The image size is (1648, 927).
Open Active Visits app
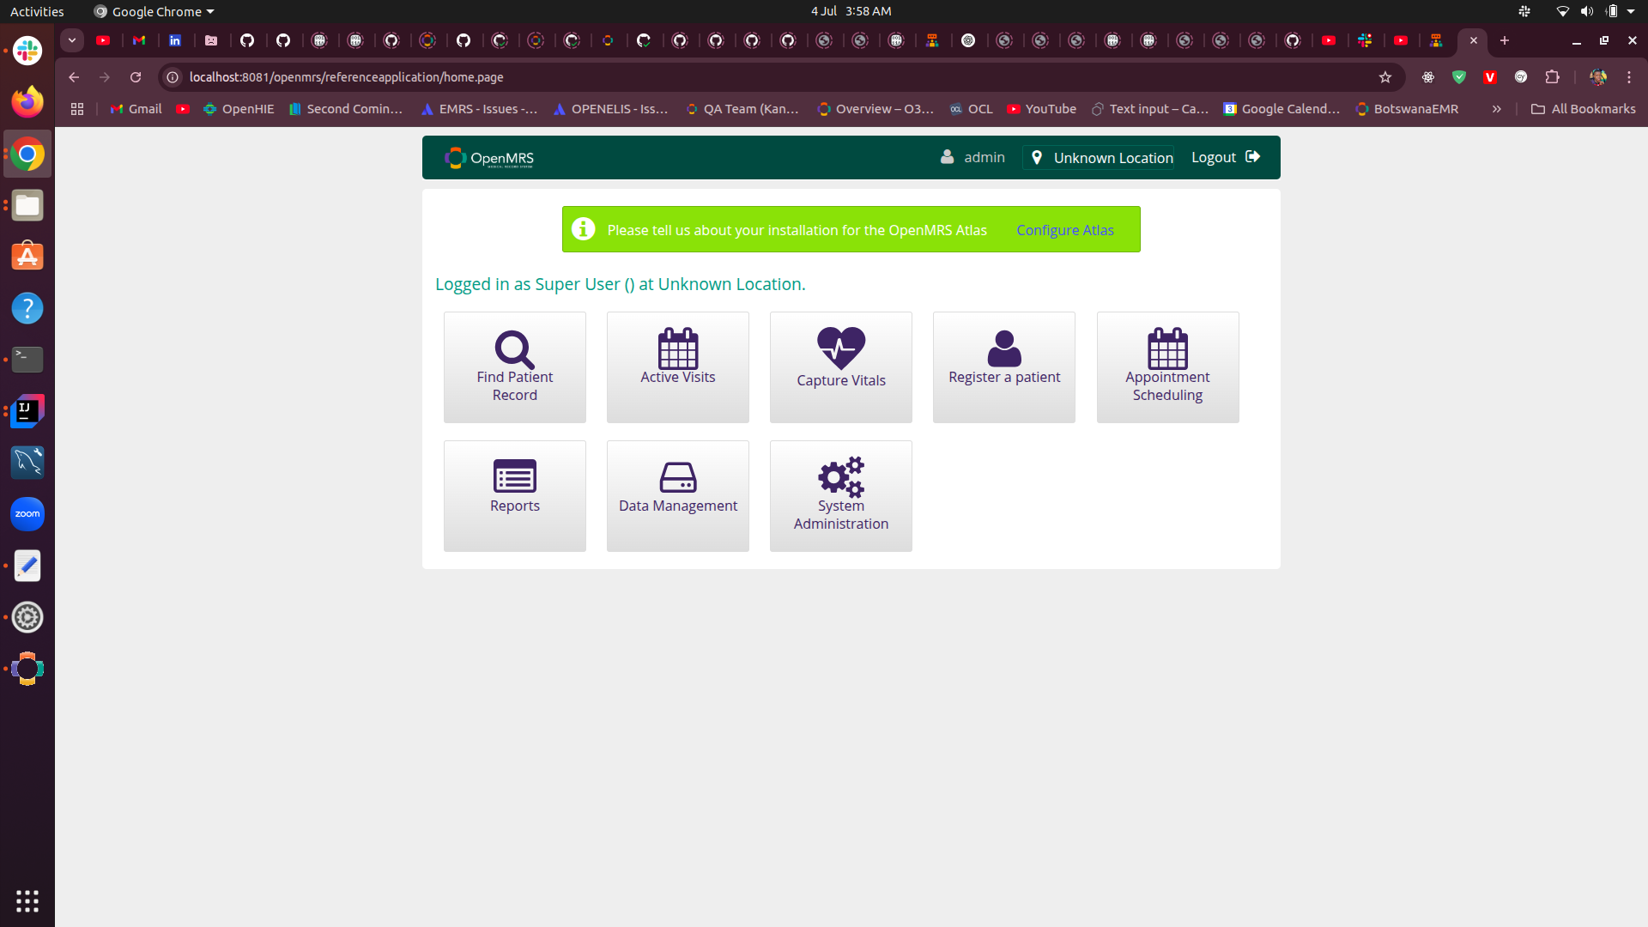[x=677, y=367]
